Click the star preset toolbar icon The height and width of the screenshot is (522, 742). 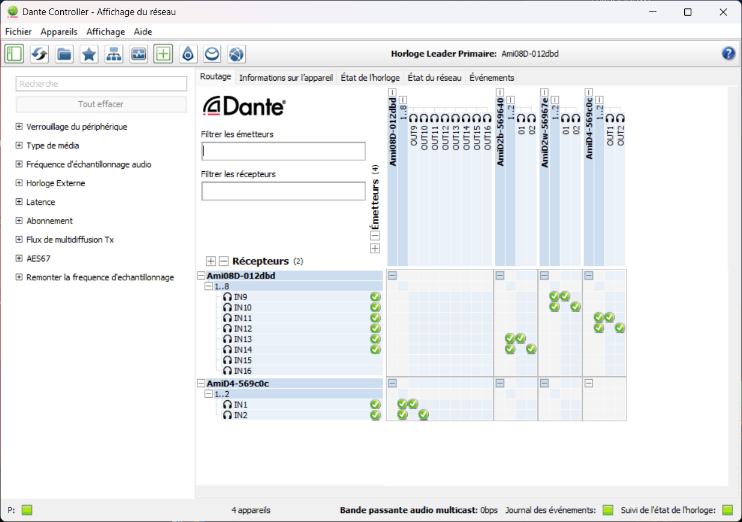click(89, 54)
